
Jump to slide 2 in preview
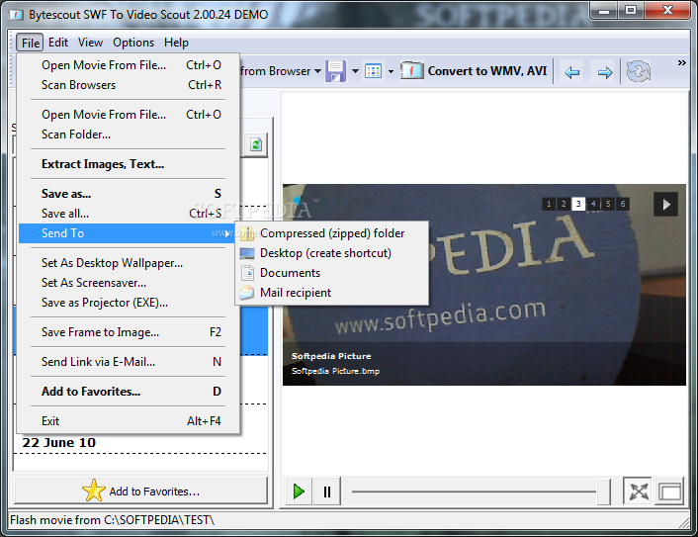point(564,204)
